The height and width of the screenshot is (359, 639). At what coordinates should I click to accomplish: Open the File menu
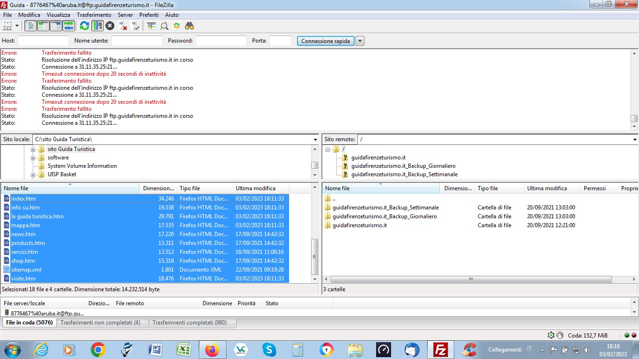(x=7, y=15)
